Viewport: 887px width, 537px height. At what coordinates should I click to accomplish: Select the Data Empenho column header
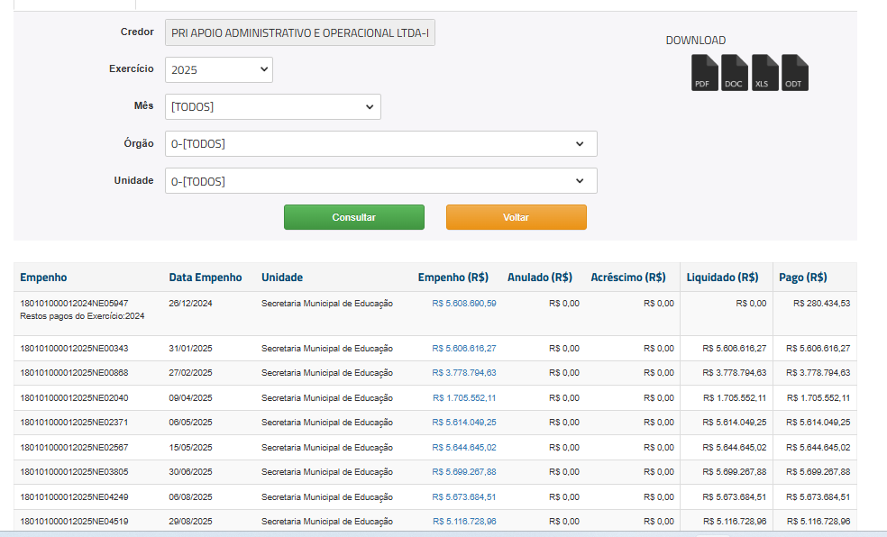[206, 278]
